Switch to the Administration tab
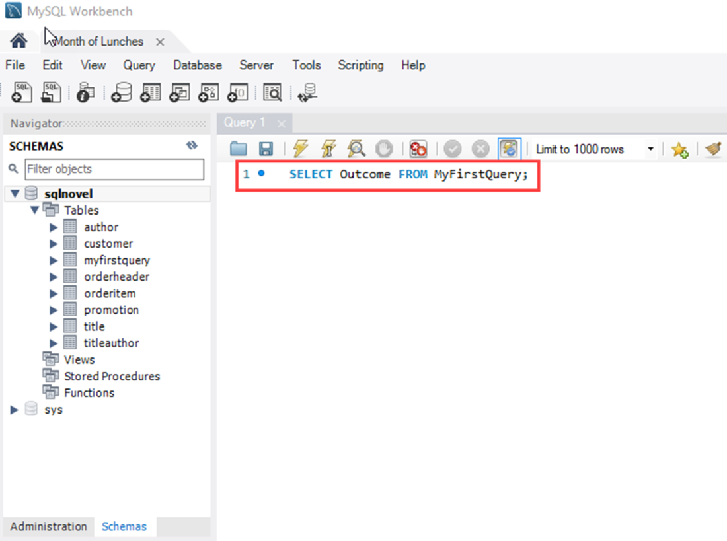This screenshot has height=541, width=727. [x=49, y=526]
